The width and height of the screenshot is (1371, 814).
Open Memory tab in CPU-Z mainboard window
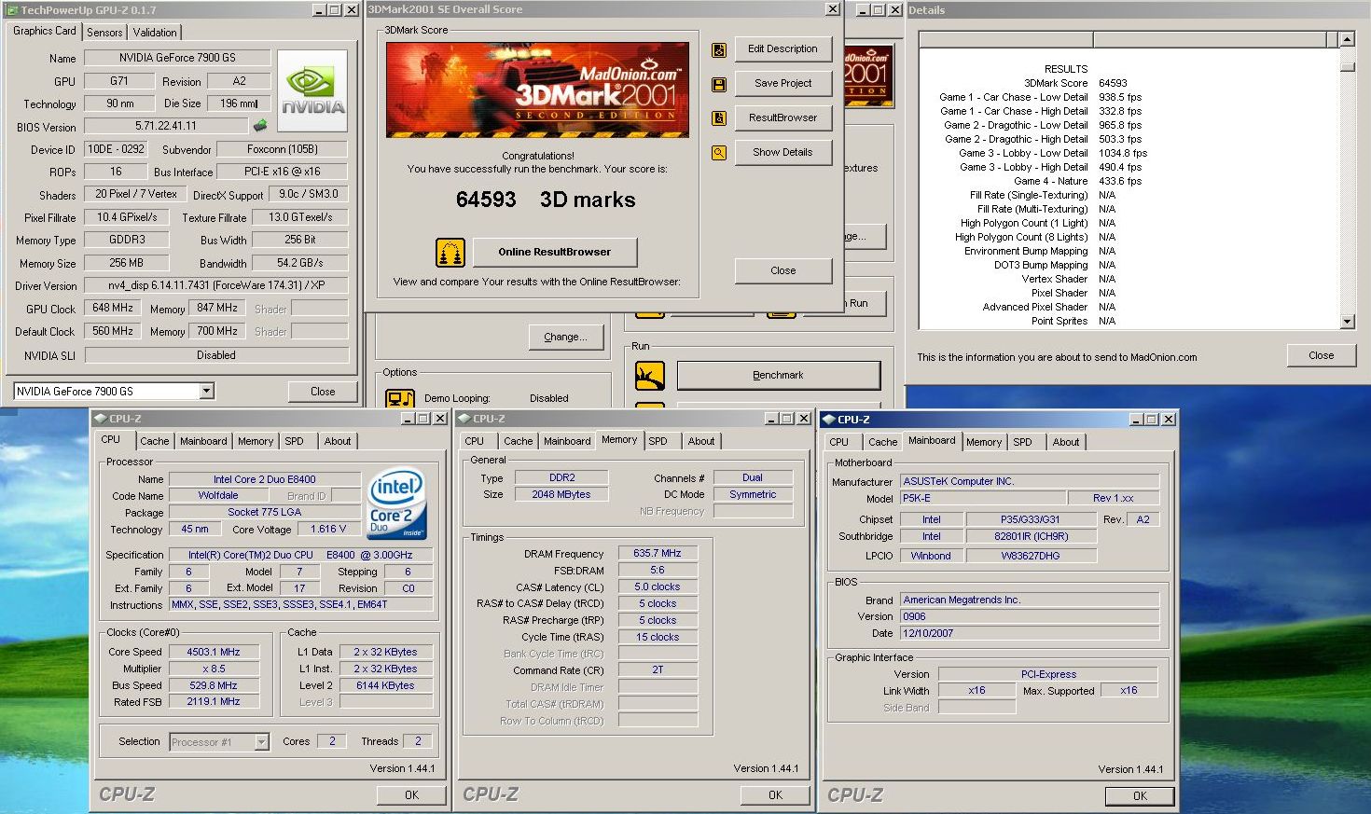984,443
